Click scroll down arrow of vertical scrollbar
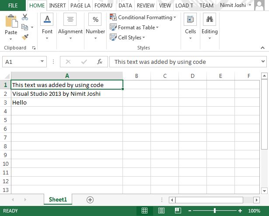The width and height of the screenshot is (269, 216). pos(264,191)
